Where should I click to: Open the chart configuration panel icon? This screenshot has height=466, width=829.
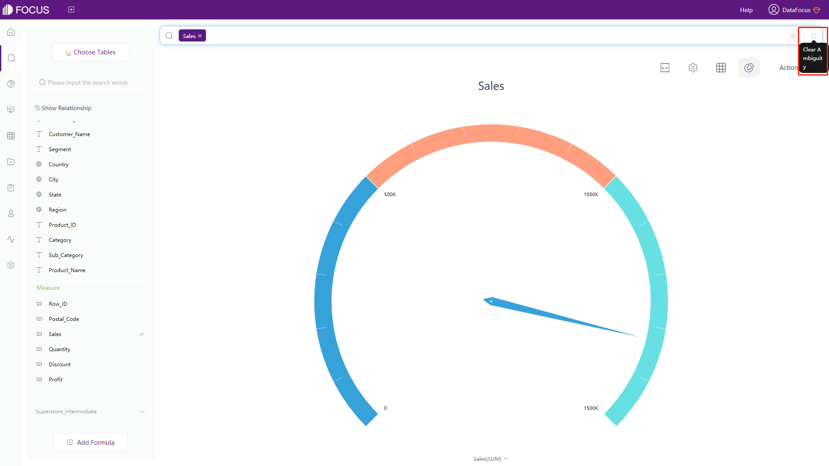[665, 67]
